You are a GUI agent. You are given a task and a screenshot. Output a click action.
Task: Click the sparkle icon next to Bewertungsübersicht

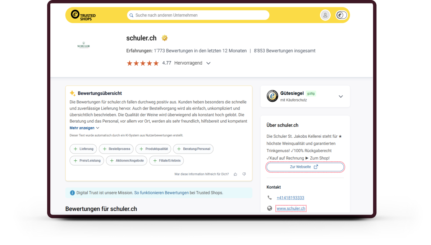click(x=73, y=93)
